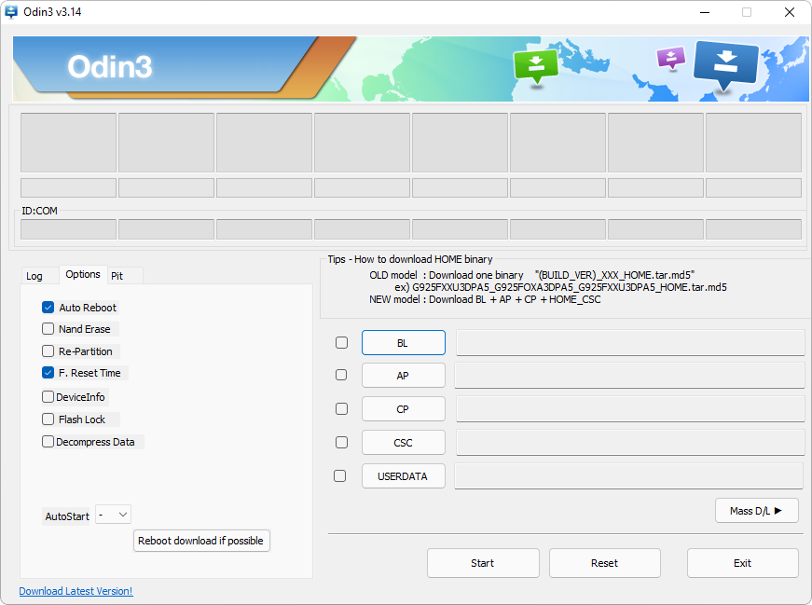Click the large blue download bubble icon

tap(726, 65)
